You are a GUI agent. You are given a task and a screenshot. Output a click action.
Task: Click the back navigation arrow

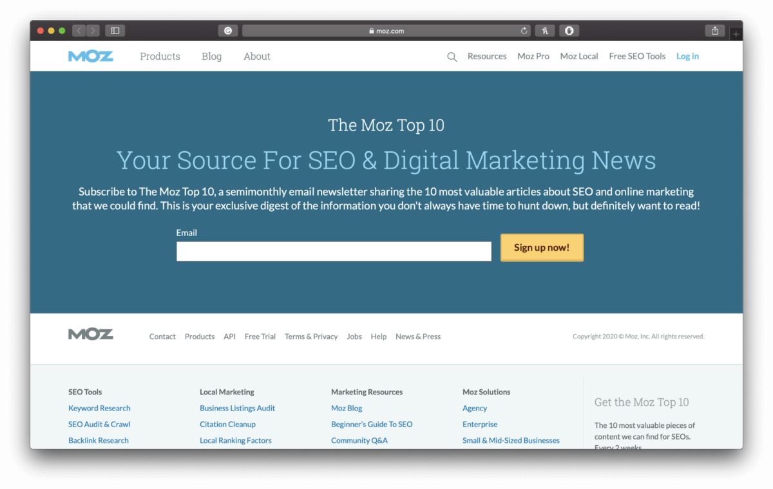pyautogui.click(x=79, y=30)
